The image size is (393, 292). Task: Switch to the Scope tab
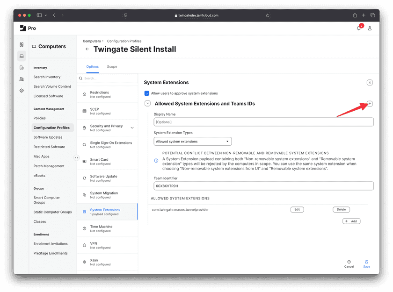point(112,67)
